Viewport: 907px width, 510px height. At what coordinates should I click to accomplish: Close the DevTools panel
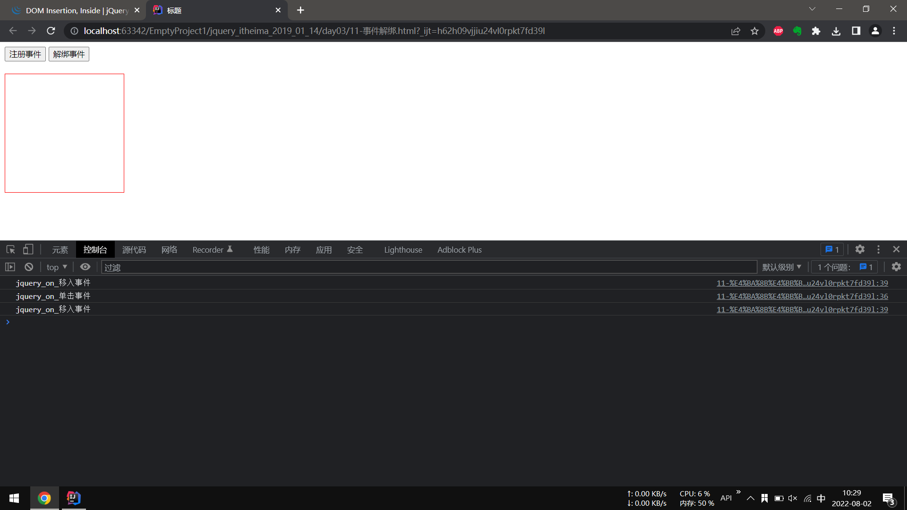coord(896,249)
